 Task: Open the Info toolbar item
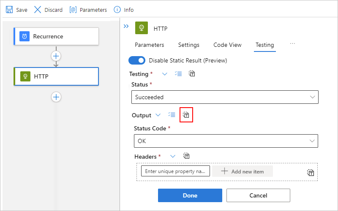pyautogui.click(x=118, y=10)
